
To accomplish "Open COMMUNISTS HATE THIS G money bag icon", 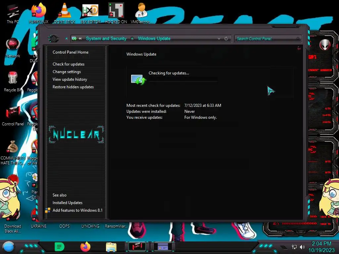I will coord(13,152).
